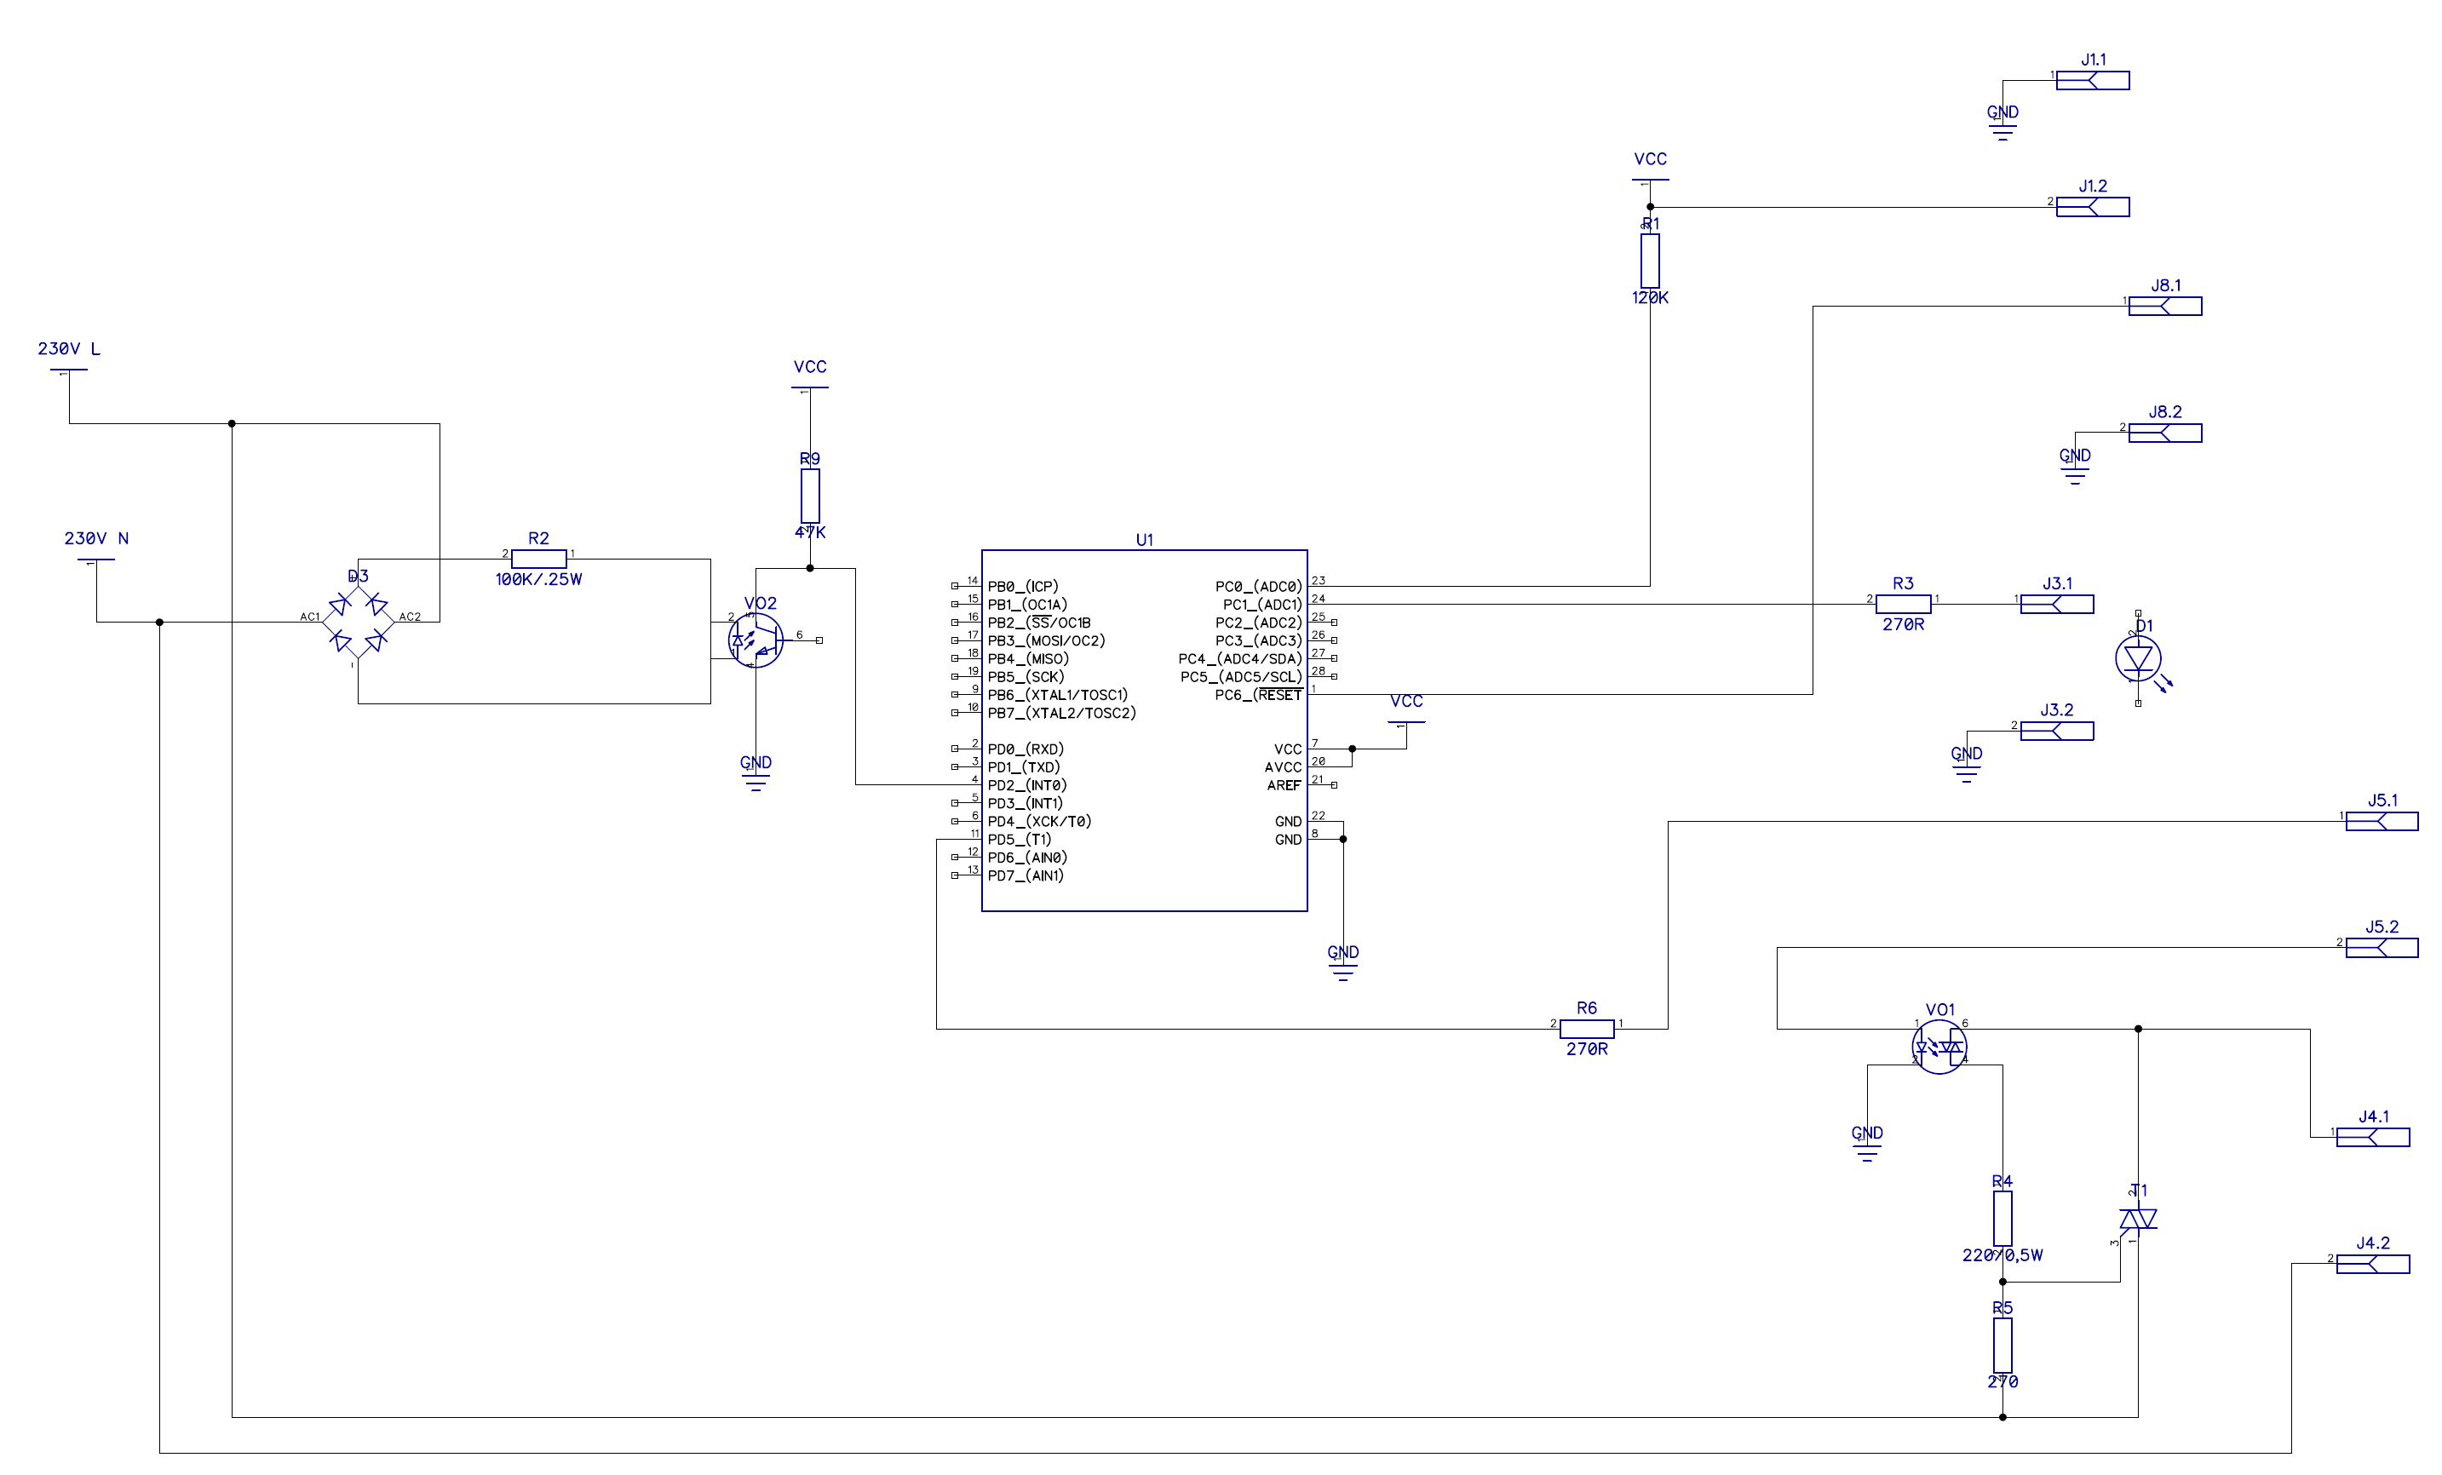Screen dimensions: 2442x1475
Task: Click the R5 270 resistor symbol
Action: [2002, 1346]
